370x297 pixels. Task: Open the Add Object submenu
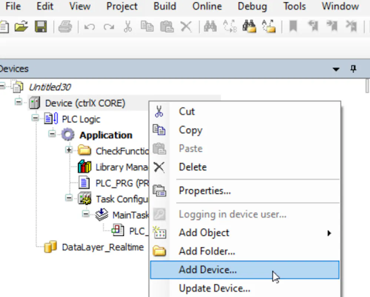204,233
